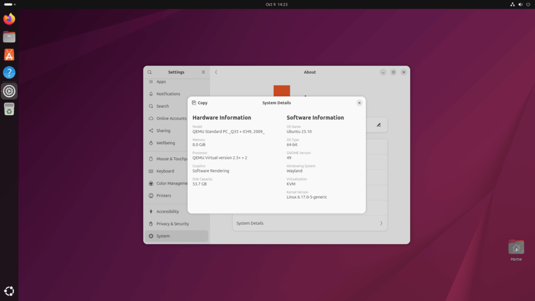Screen dimensions: 535x301
Task: Close the System Details dialog
Action: tap(359, 103)
